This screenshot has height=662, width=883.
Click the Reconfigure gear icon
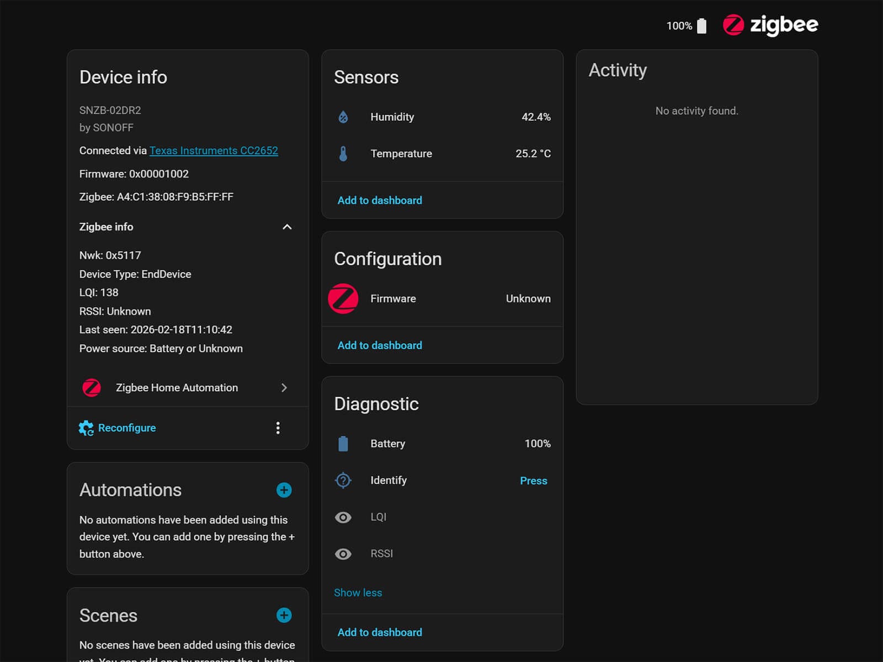(x=86, y=428)
